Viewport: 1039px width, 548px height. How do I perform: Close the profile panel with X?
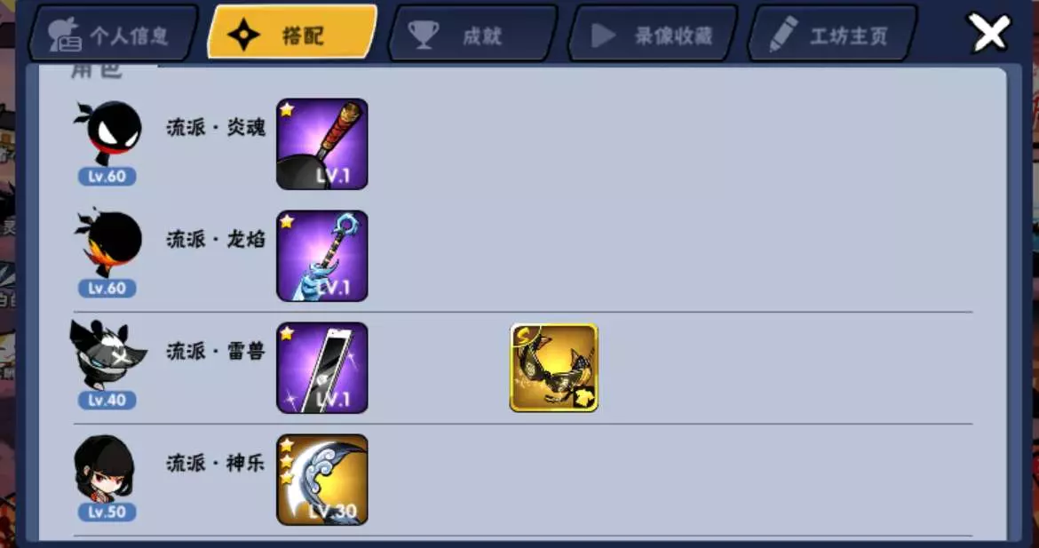(989, 33)
